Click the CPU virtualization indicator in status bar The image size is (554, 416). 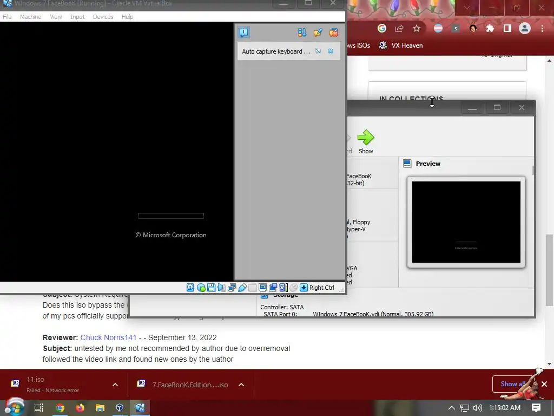pos(283,288)
